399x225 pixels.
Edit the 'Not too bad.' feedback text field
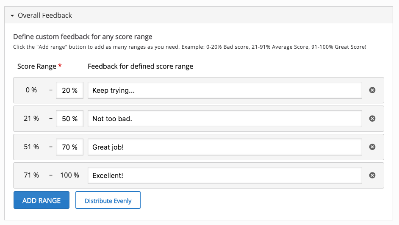pyautogui.click(x=224, y=119)
